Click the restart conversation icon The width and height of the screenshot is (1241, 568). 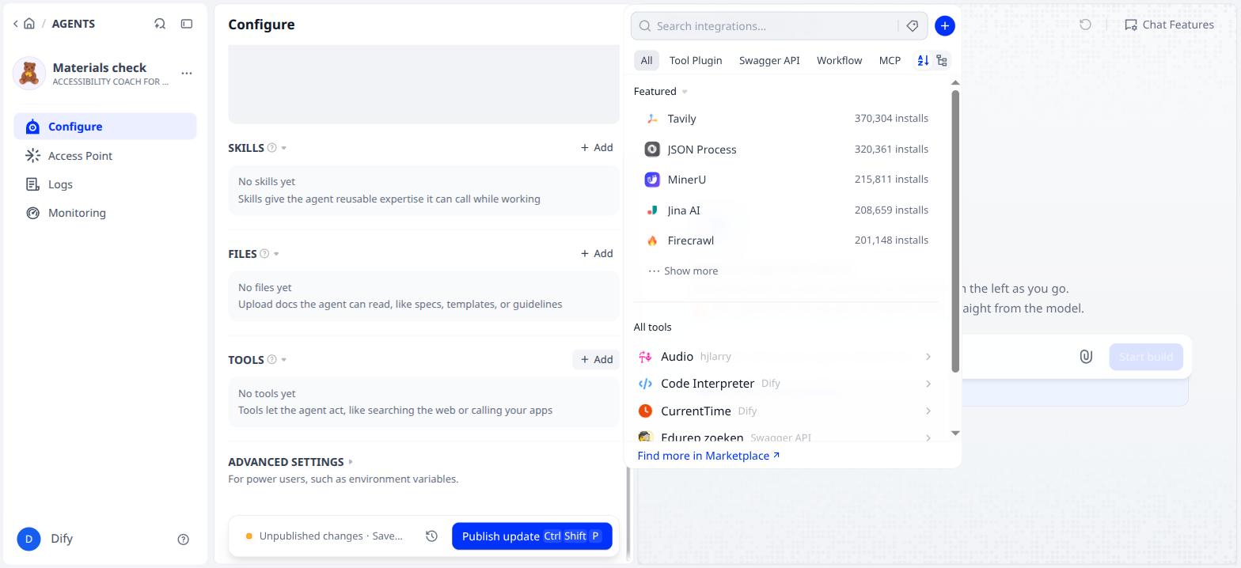[x=1085, y=25]
